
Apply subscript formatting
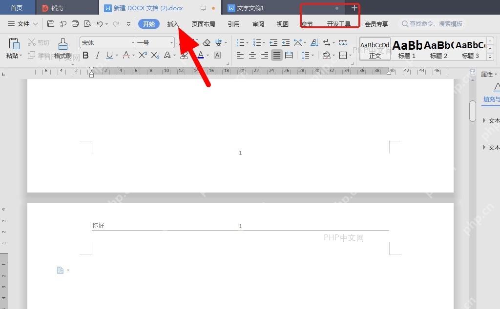[155, 56]
